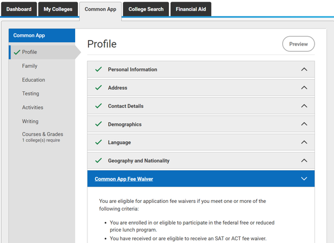This screenshot has width=334, height=243.
Task: Expand the Demographics section chevron
Action: (304, 125)
